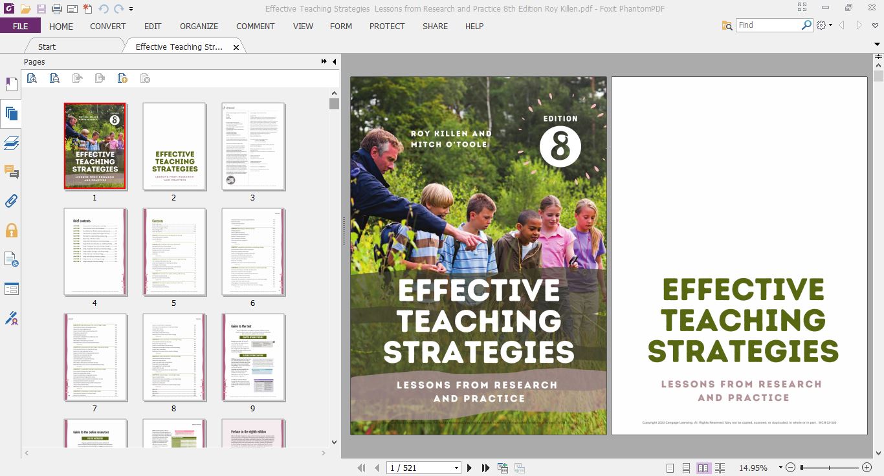
Task: Expand the ribbon with the down arrow
Action: tap(878, 43)
